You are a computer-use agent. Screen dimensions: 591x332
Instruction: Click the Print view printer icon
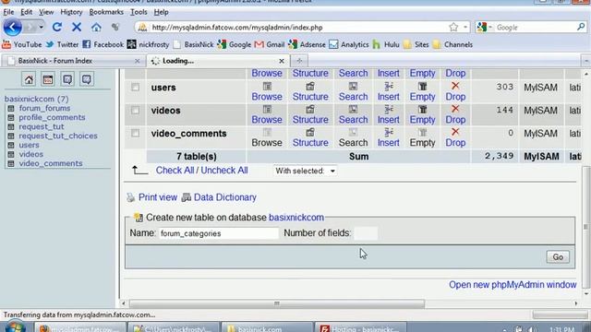pyautogui.click(x=130, y=197)
